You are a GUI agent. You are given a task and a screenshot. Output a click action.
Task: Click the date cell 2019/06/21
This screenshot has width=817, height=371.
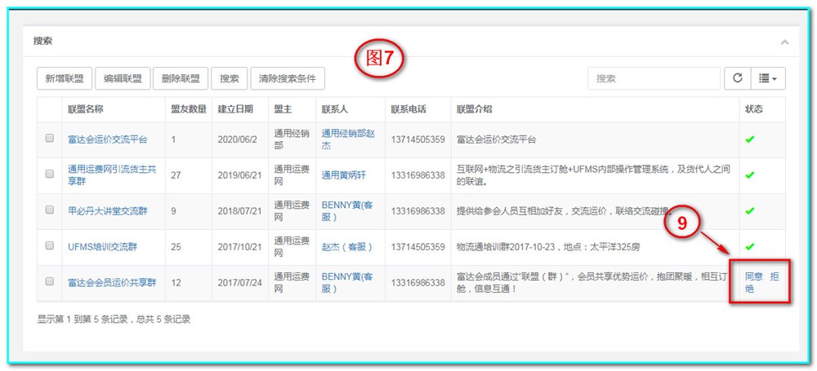tap(239, 175)
